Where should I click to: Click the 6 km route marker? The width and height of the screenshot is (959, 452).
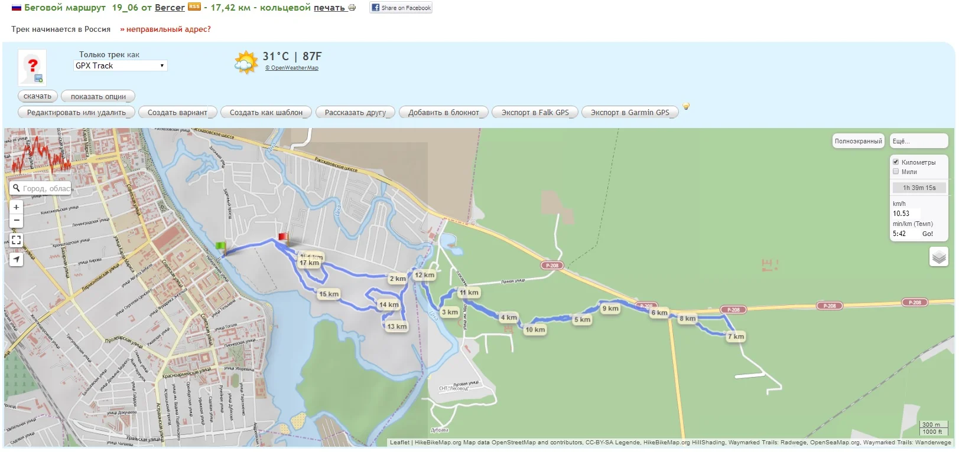click(659, 313)
